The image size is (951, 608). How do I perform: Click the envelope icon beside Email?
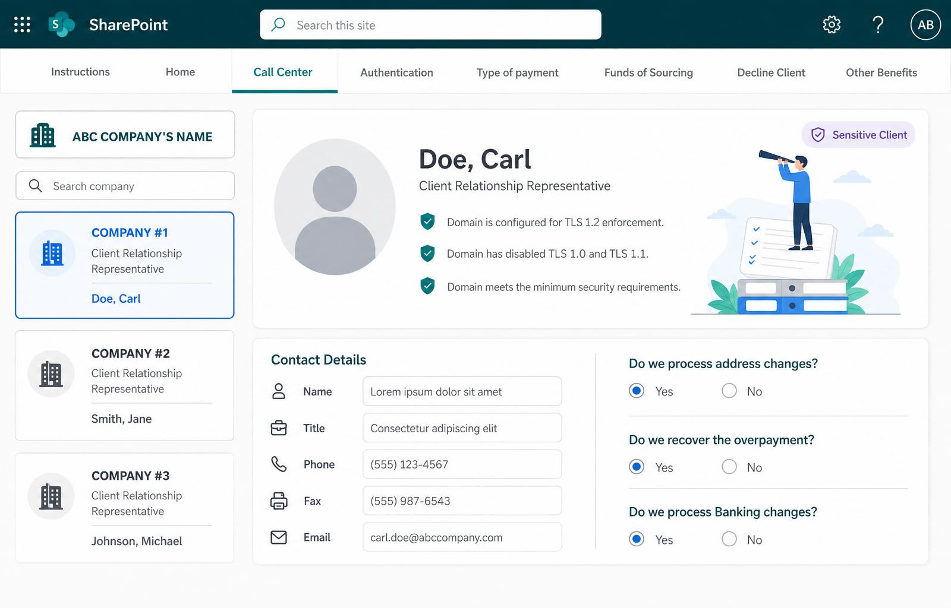(279, 537)
